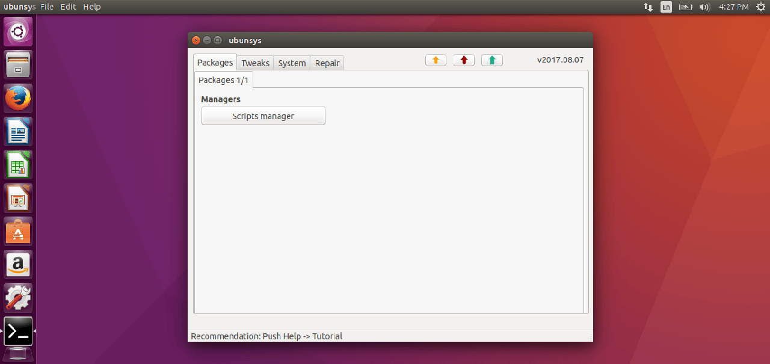Click the orange up arrow button

click(x=436, y=60)
